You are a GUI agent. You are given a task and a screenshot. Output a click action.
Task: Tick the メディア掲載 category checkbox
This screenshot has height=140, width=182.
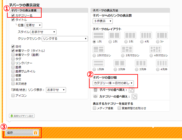95,108
